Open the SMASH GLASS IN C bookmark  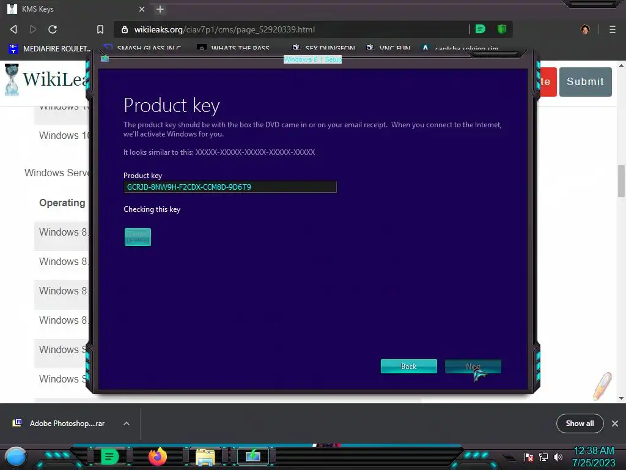[x=142, y=49]
